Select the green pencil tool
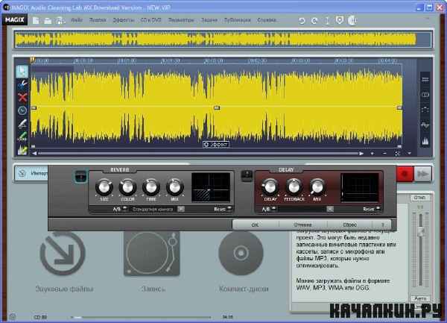The width and height of the screenshot is (447, 323). click(x=22, y=137)
